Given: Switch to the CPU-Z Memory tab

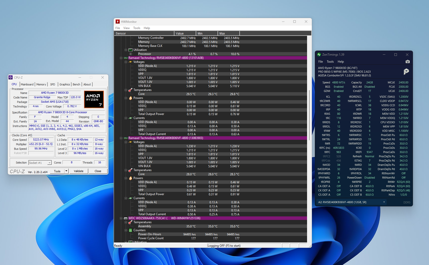Looking at the screenshot, I should (x=41, y=84).
